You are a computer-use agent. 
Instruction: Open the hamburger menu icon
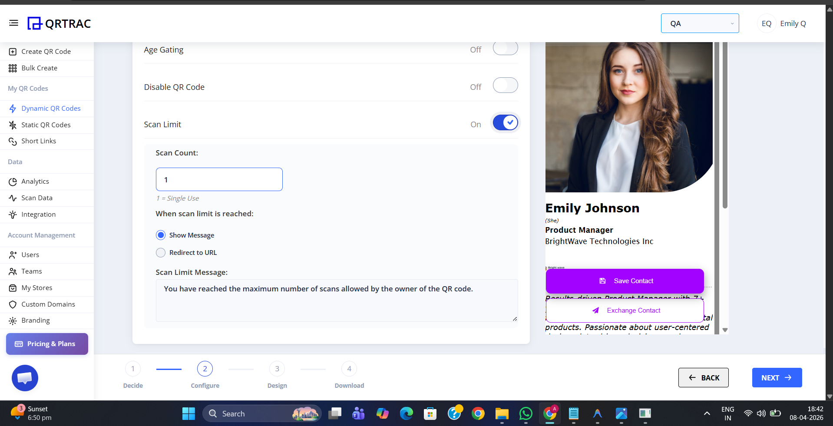tap(13, 23)
